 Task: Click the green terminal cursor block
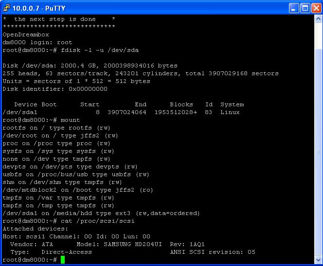pyautogui.click(x=63, y=260)
